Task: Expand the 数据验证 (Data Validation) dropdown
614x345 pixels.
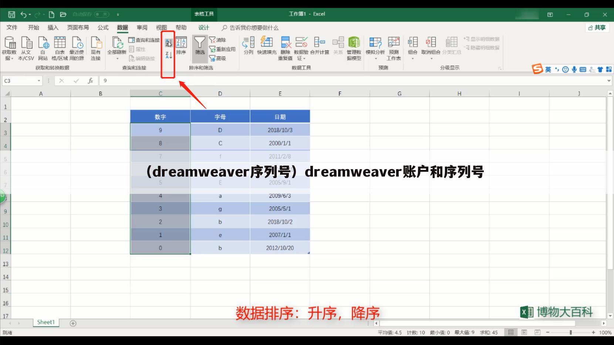Action: [x=304, y=58]
